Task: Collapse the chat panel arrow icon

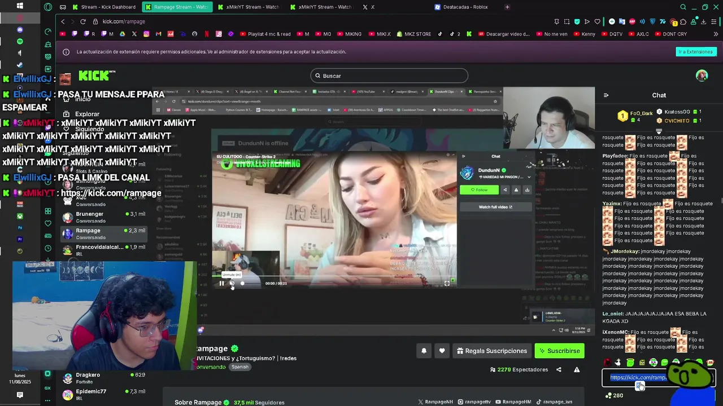Action: [606, 95]
